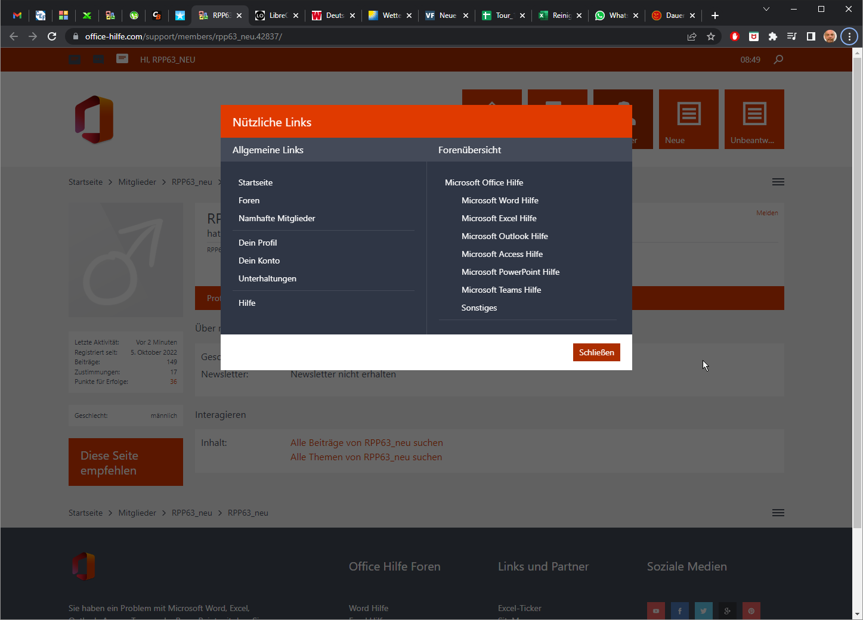Open the pinned green X tab
863x620 pixels.
coord(87,15)
